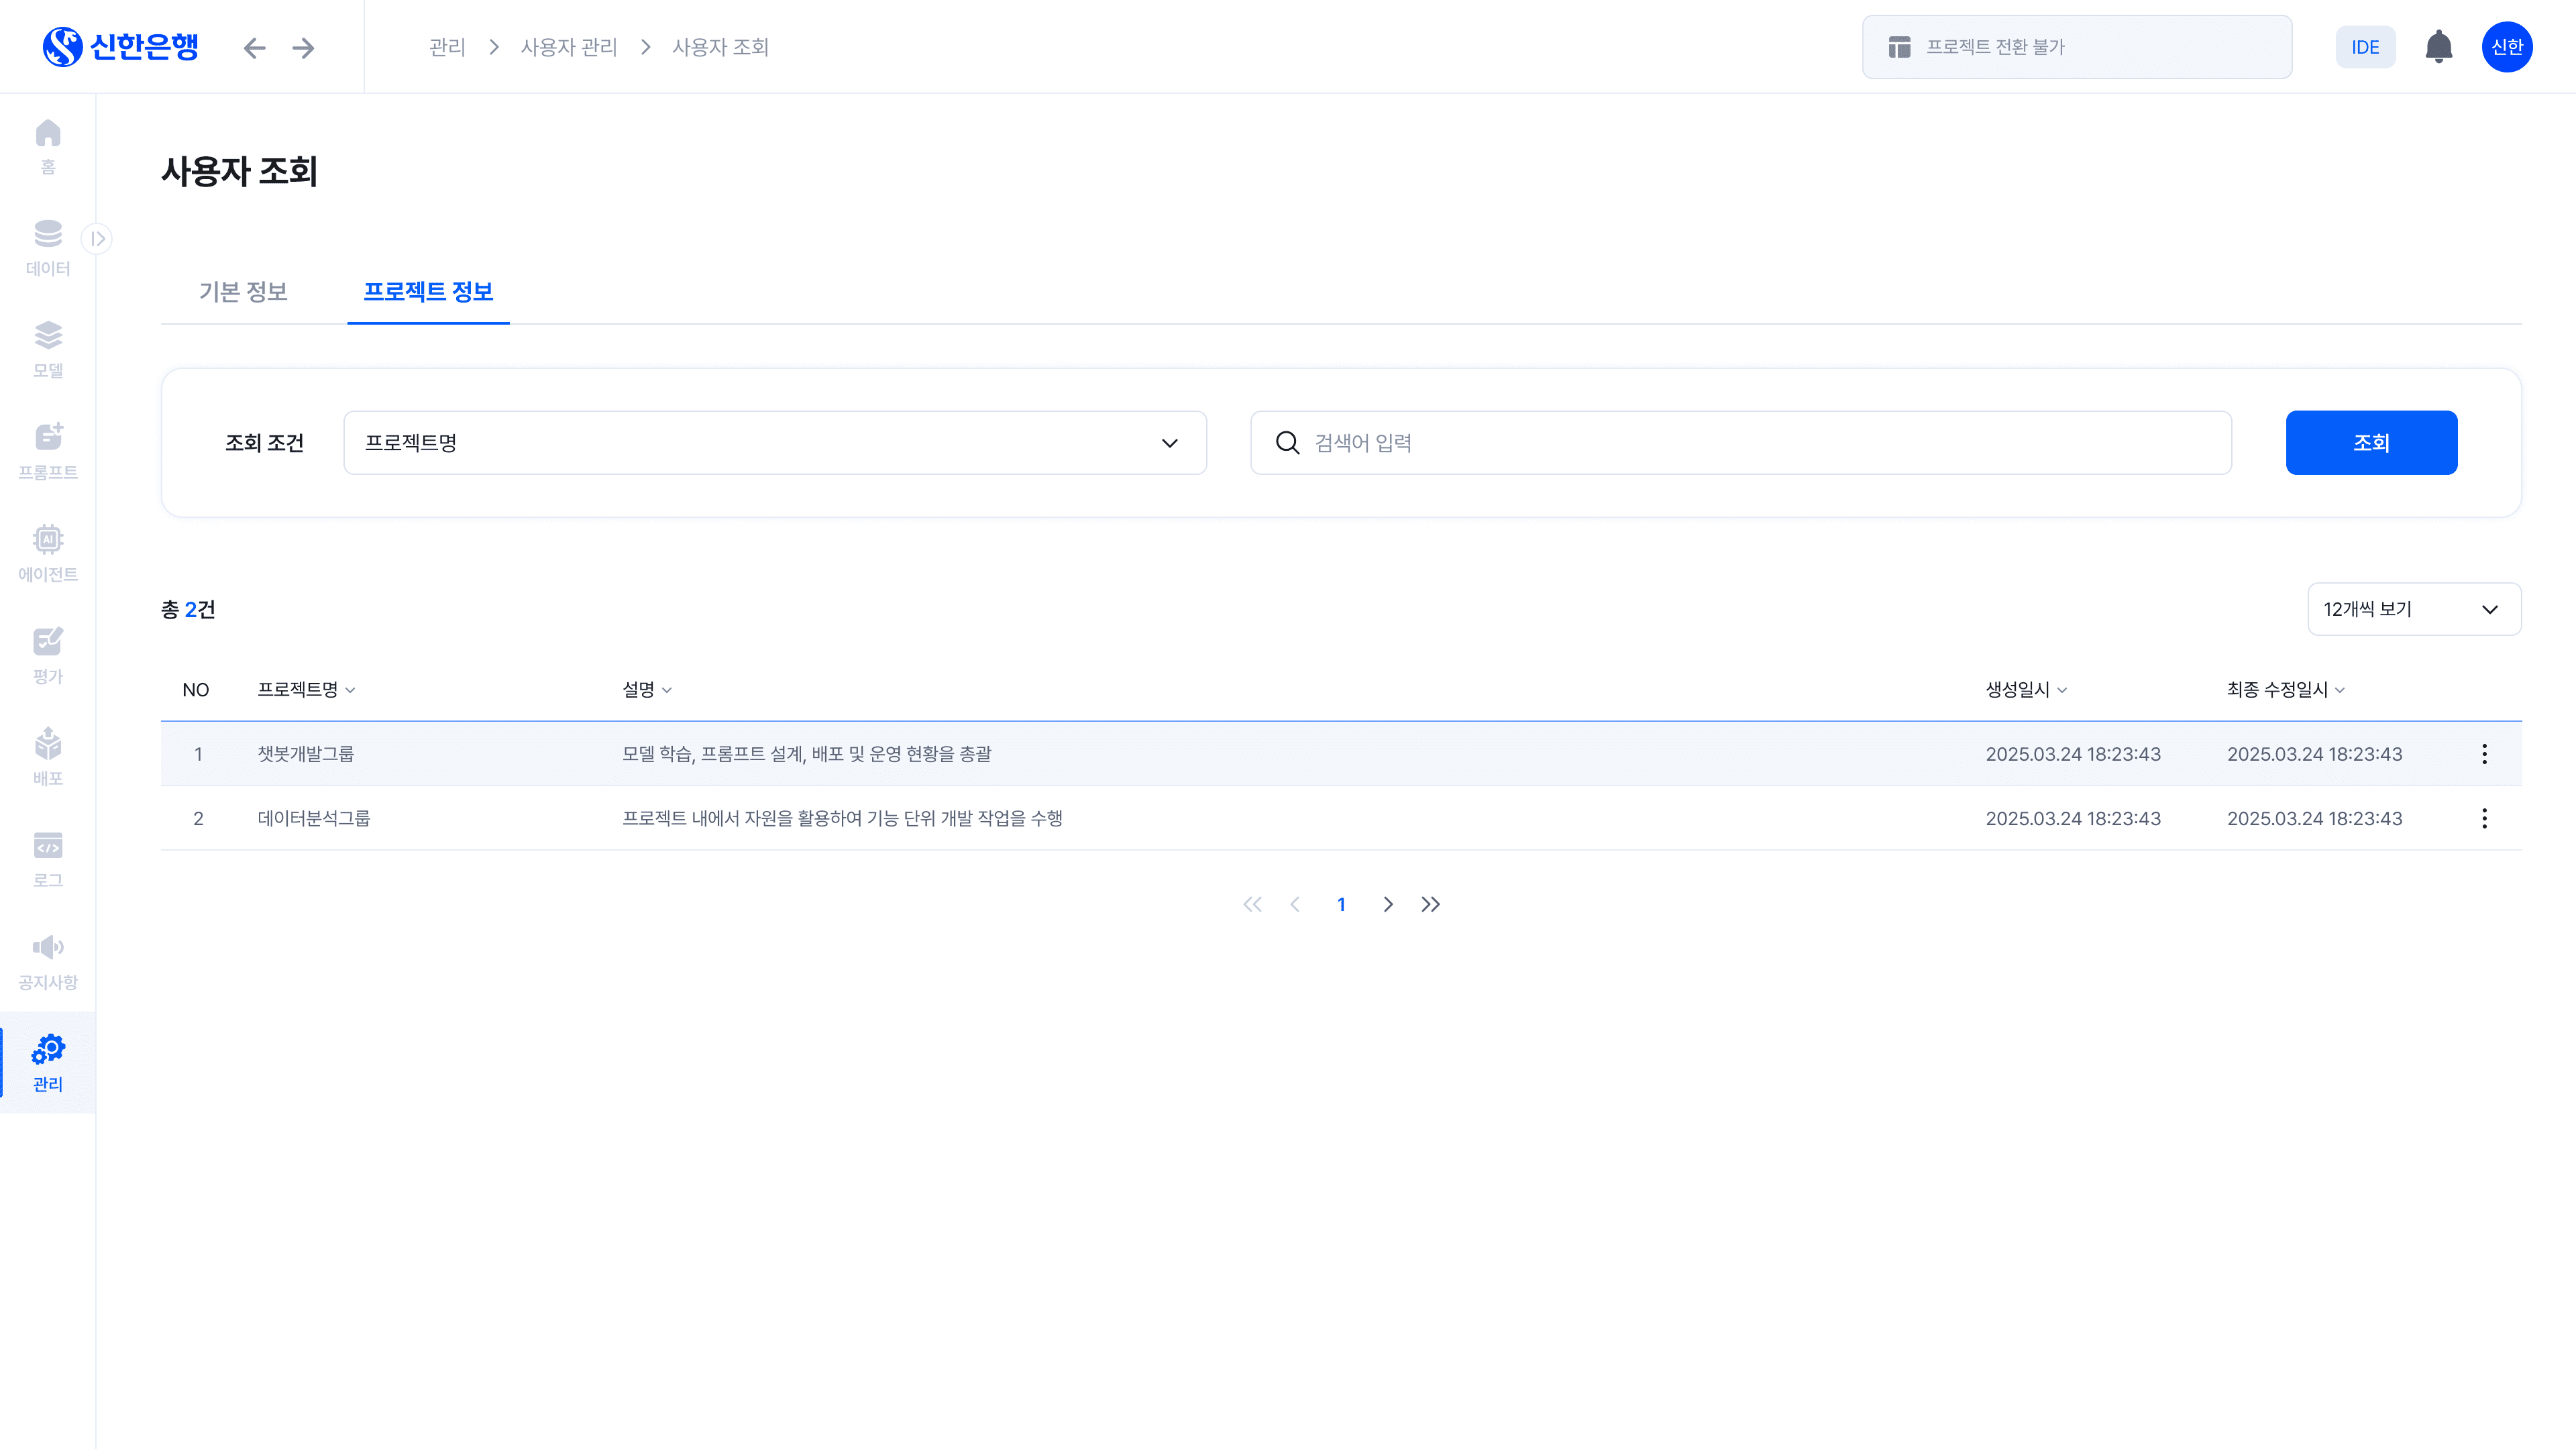
Task: Expand the sidebar with the arrow toggle
Action: pyautogui.click(x=97, y=238)
